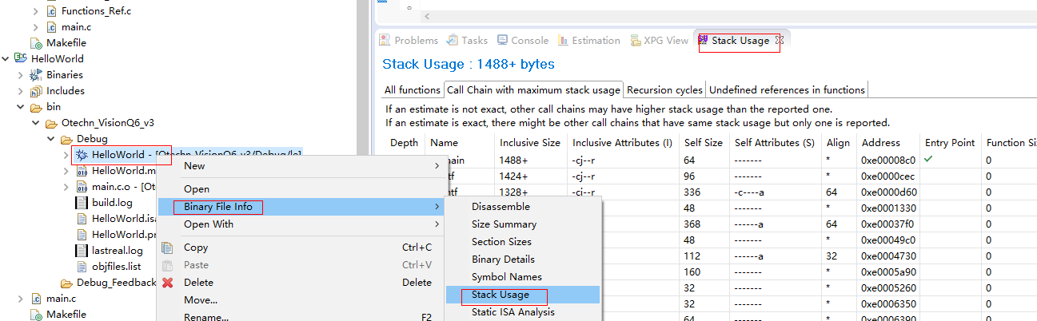Collapse the HelloWorld project node
Image resolution: width=1037 pixels, height=321 pixels.
6,58
